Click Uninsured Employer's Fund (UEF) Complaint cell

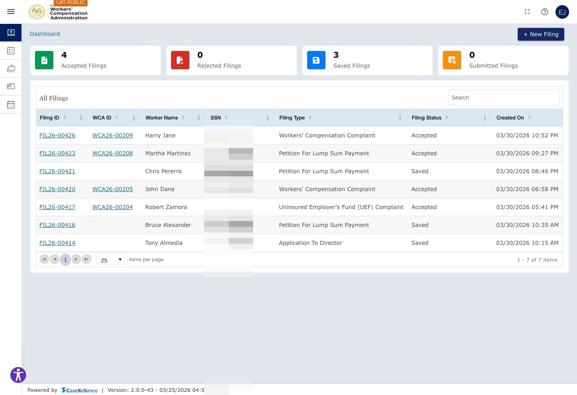coord(341,207)
